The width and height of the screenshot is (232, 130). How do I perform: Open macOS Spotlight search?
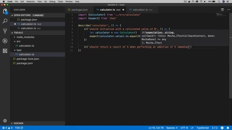(x=219, y=1)
